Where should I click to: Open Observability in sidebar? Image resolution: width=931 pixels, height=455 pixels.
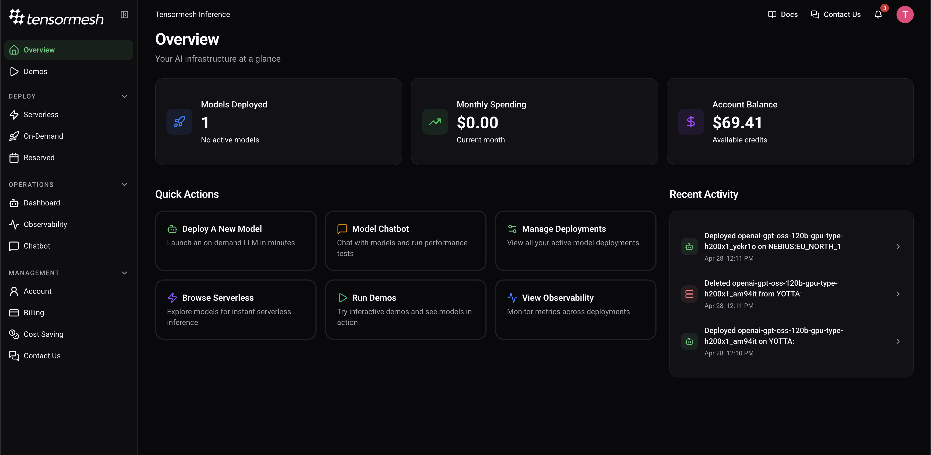(x=69, y=224)
